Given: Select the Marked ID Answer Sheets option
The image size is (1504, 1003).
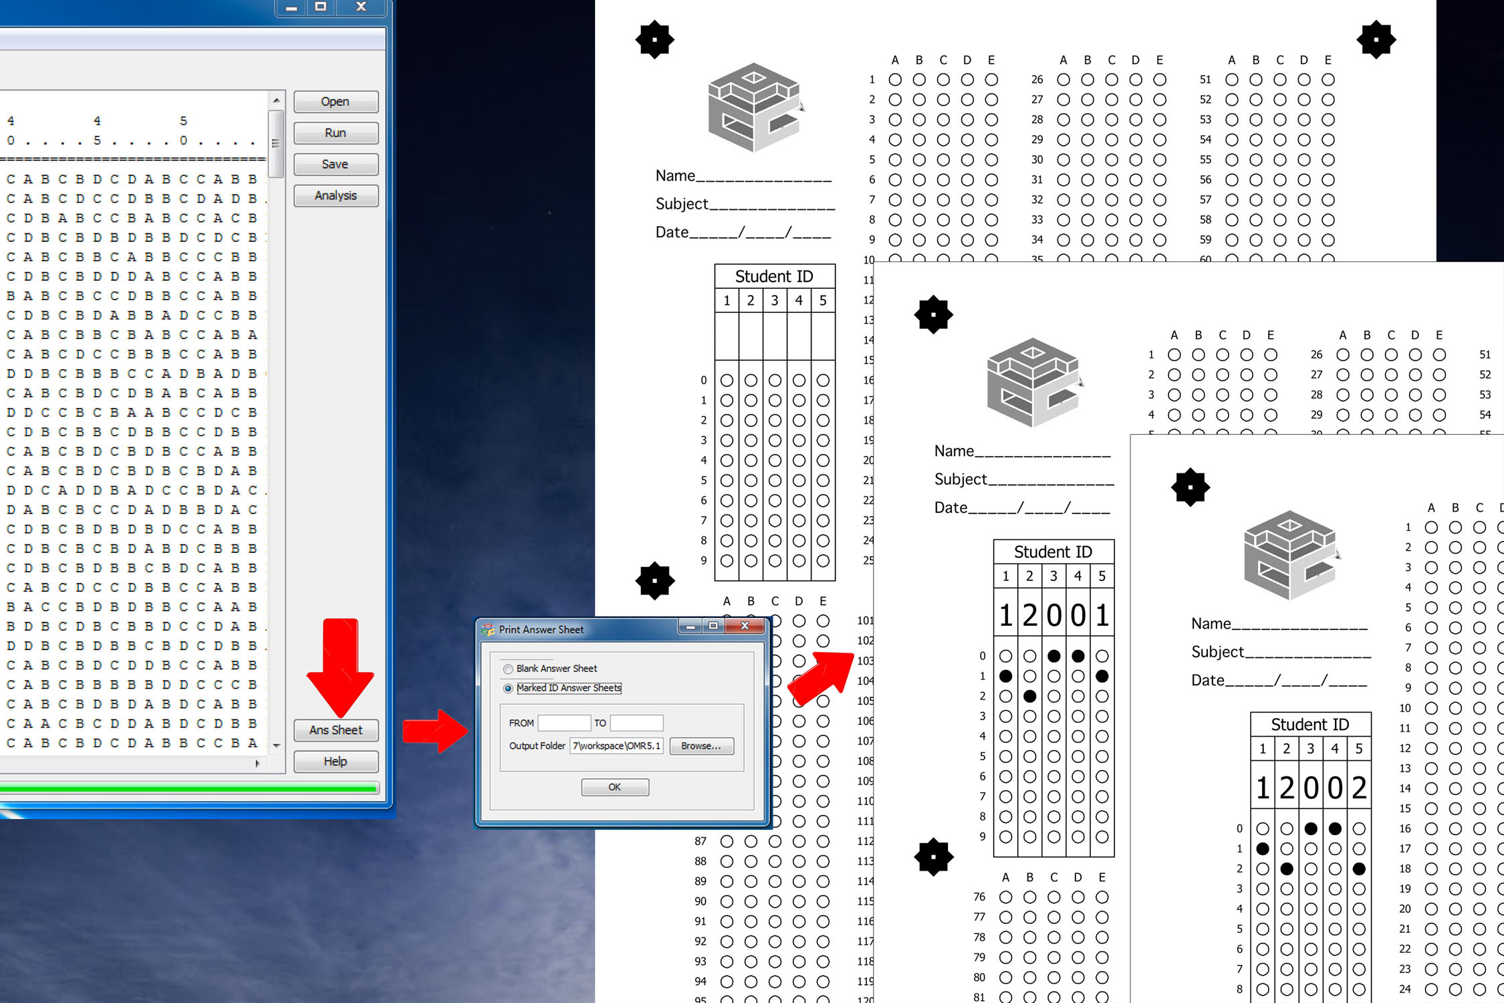Looking at the screenshot, I should [x=509, y=688].
